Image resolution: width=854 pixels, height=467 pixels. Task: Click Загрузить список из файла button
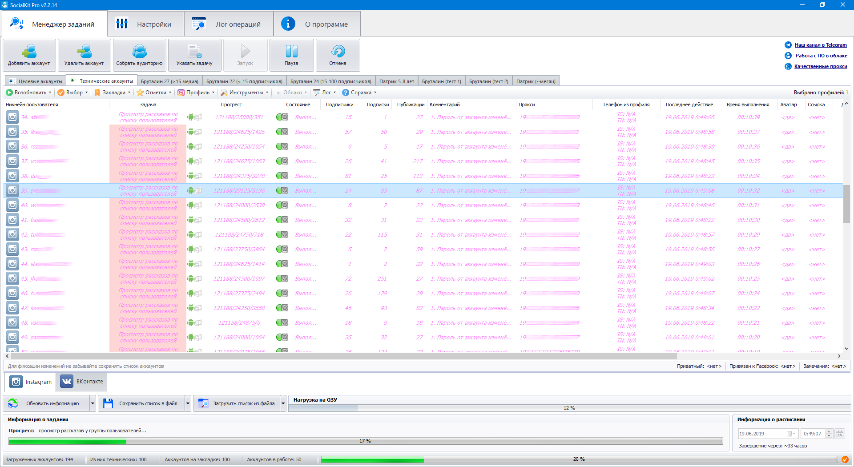click(x=237, y=403)
